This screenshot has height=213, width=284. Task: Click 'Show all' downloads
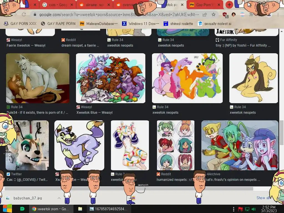263,198
